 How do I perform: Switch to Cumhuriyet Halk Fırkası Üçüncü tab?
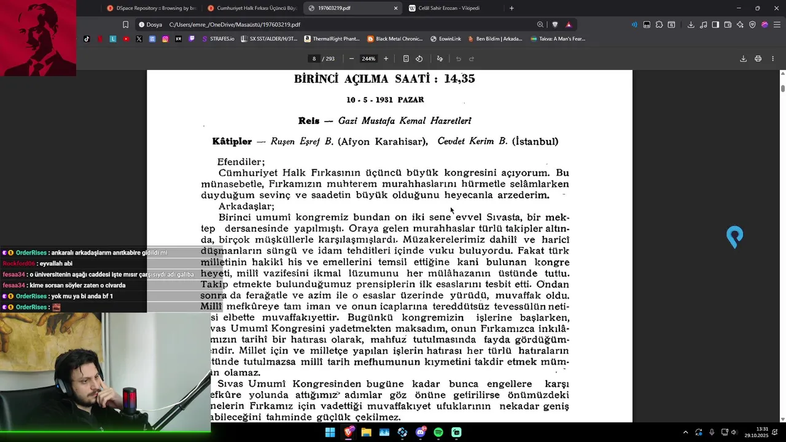coord(252,8)
